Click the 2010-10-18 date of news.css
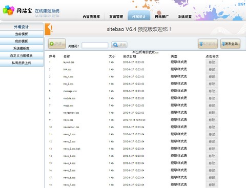This screenshot has width=246, height=188. 134,120
